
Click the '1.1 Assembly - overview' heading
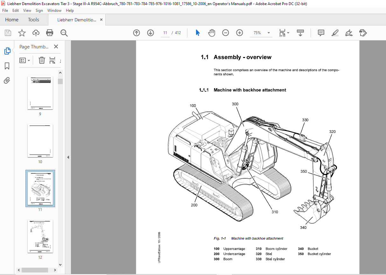(x=236, y=57)
